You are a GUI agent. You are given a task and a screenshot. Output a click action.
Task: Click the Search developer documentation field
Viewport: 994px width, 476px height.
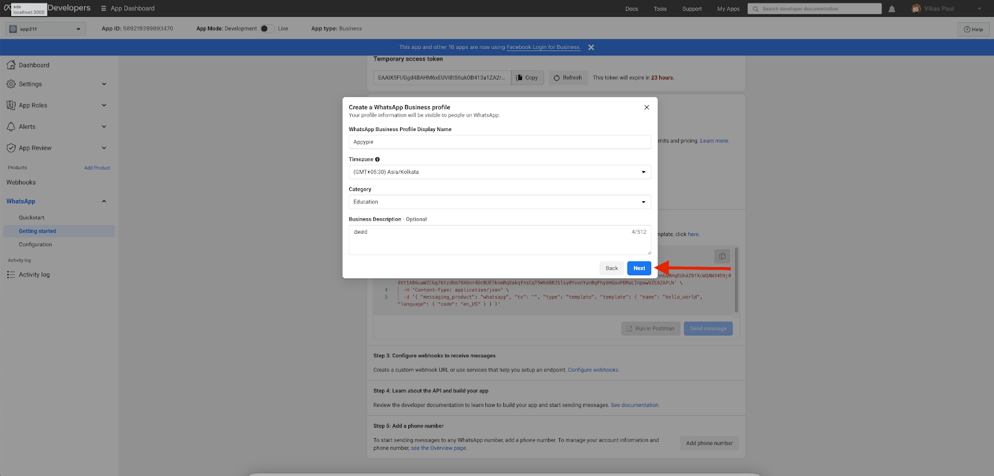click(814, 9)
